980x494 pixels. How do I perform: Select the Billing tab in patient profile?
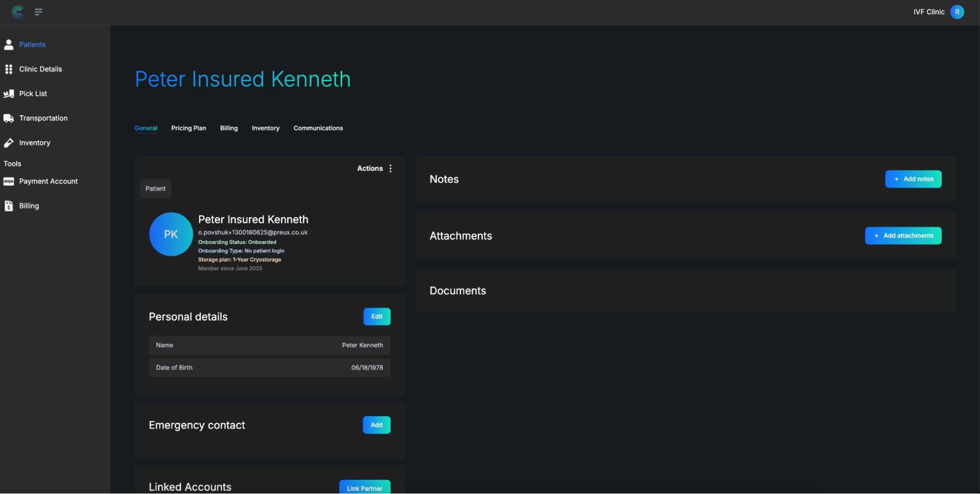tap(228, 128)
